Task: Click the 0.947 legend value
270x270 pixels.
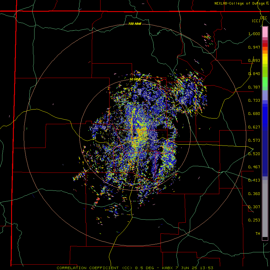Action: [x=254, y=47]
